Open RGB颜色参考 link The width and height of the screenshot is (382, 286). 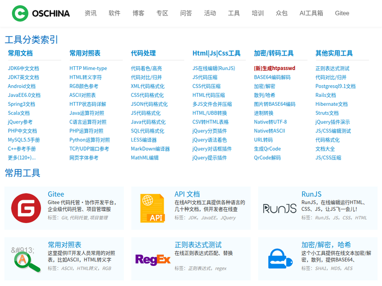tap(84, 86)
